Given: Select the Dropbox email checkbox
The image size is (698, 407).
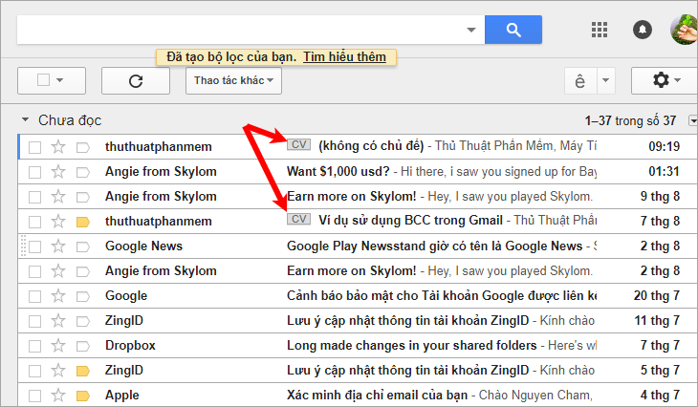Looking at the screenshot, I should click(x=34, y=346).
